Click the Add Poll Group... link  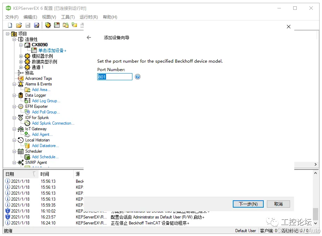(46, 112)
